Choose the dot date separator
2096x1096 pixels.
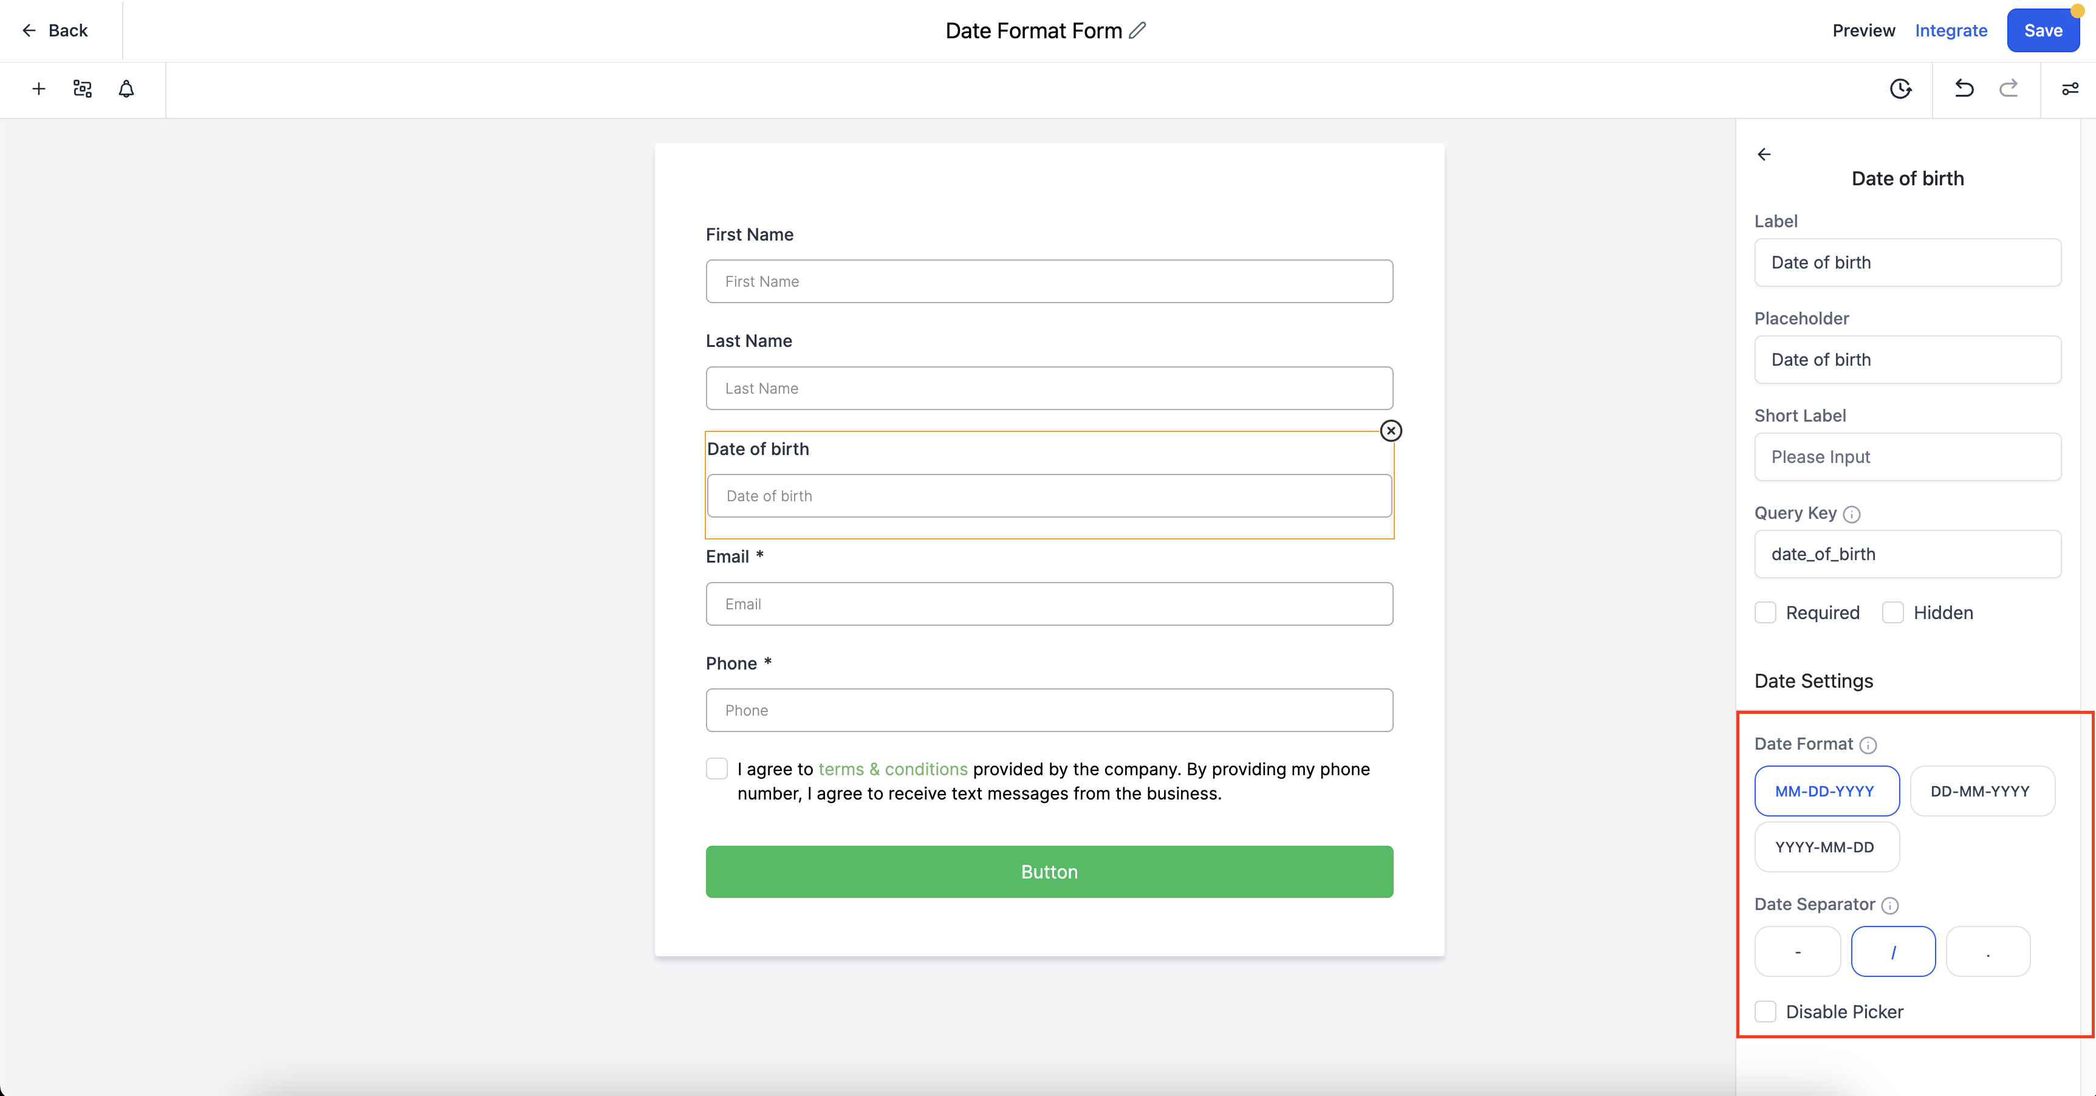click(1988, 951)
